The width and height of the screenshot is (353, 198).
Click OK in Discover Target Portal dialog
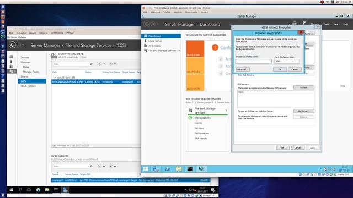click(x=280, y=69)
